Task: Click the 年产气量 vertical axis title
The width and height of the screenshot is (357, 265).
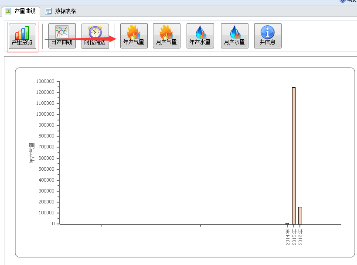Action: coord(32,153)
